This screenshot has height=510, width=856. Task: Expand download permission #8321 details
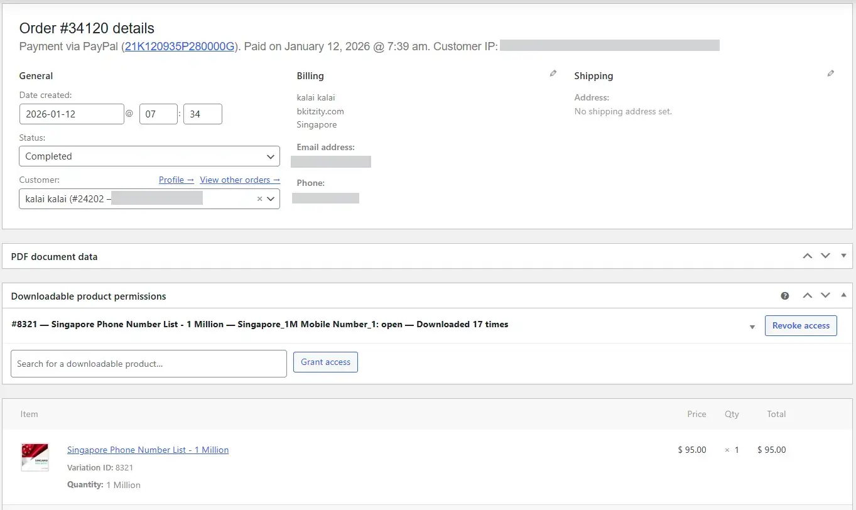click(752, 327)
